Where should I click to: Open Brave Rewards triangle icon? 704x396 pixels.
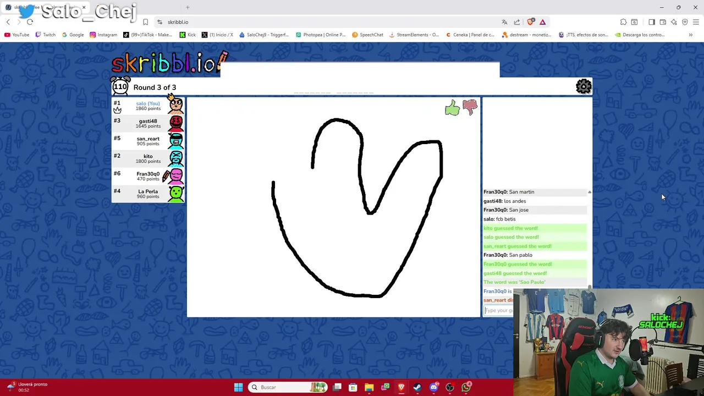[x=542, y=22]
